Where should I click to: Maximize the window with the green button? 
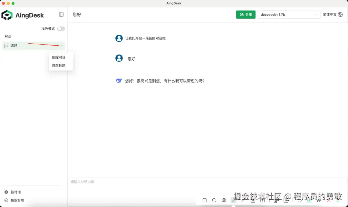(13, 3)
